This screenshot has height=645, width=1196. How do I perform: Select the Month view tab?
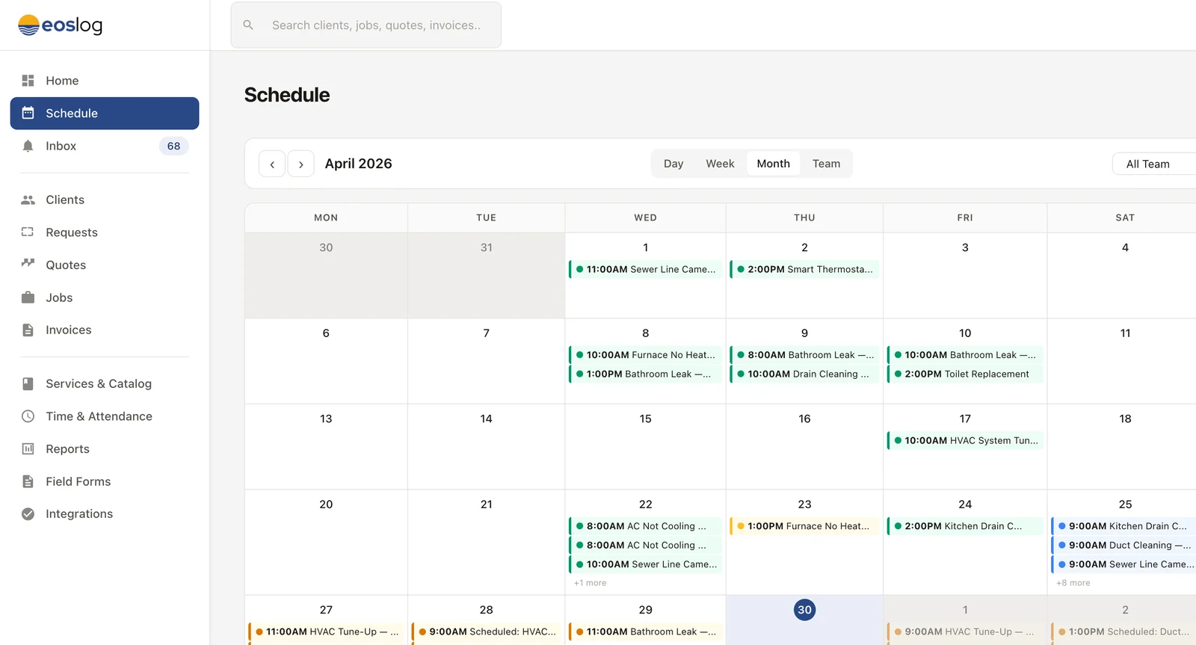pyautogui.click(x=773, y=164)
